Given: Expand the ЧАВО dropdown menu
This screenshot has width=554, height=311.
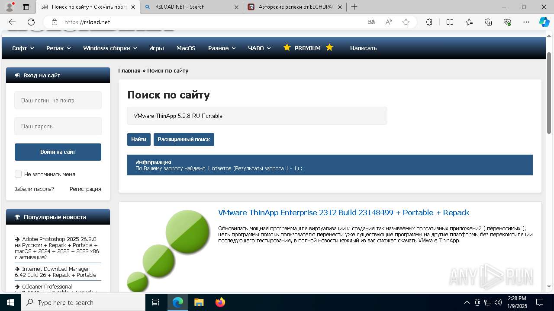Looking at the screenshot, I should coord(259,48).
